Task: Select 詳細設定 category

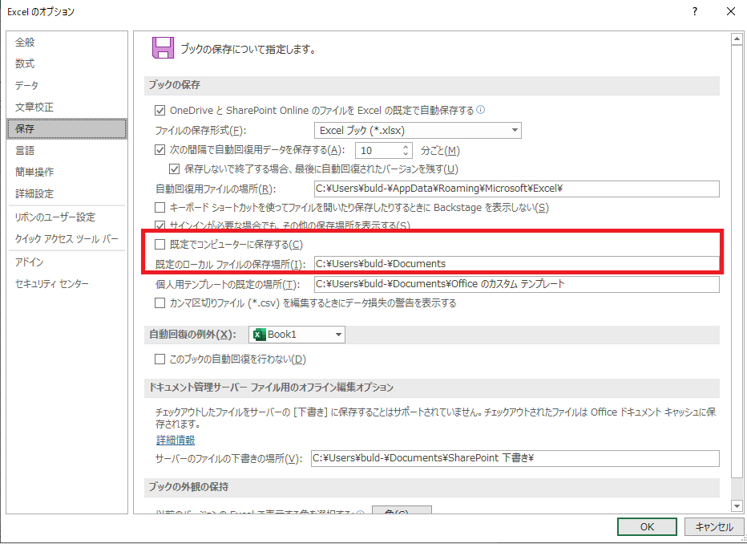Action: tap(67, 193)
